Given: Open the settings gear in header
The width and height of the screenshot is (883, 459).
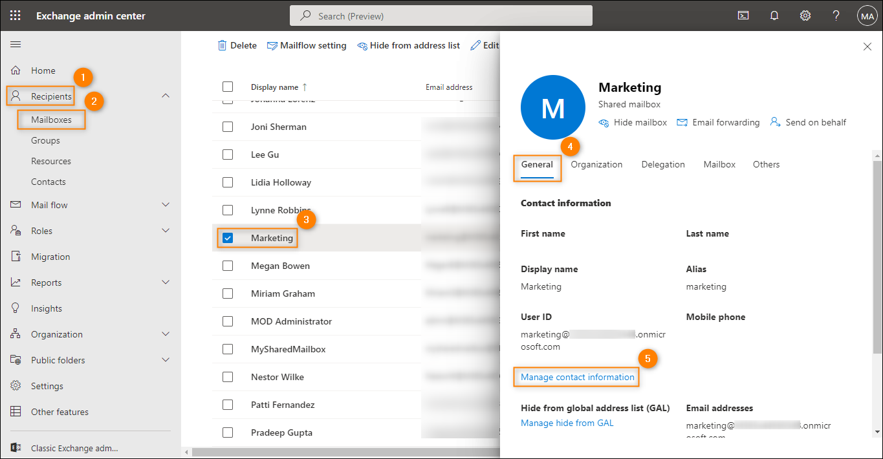Looking at the screenshot, I should click(x=805, y=16).
